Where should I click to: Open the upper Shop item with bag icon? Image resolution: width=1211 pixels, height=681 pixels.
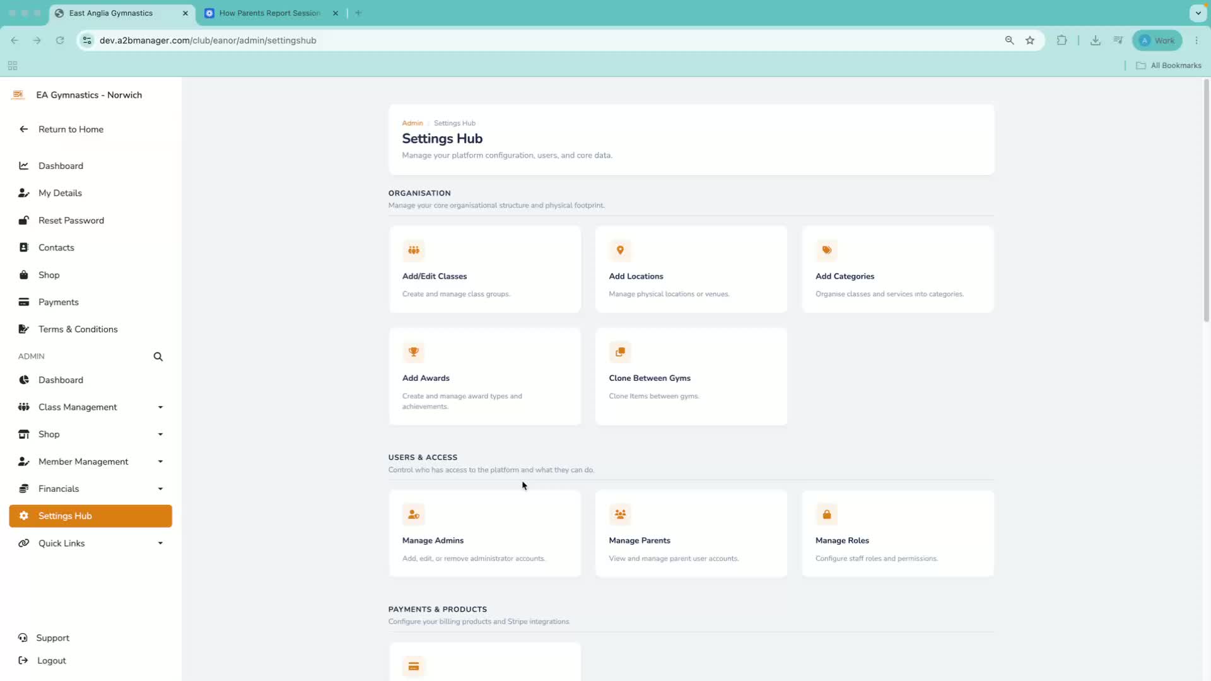[90, 275]
